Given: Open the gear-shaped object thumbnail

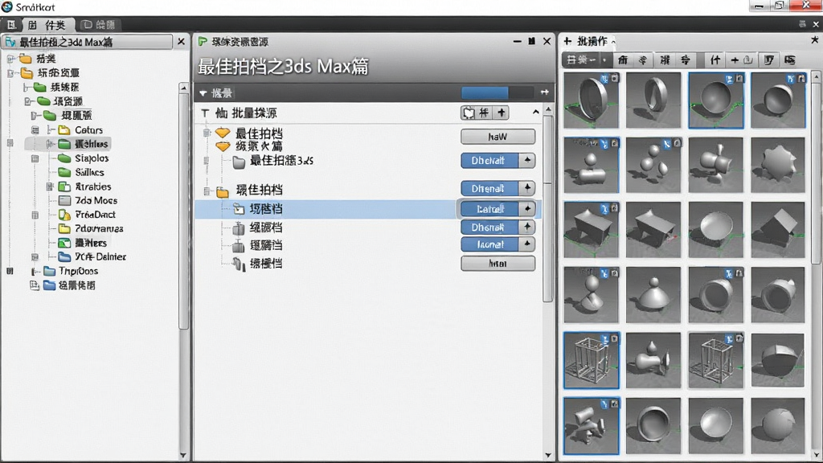Looking at the screenshot, I should [778, 165].
